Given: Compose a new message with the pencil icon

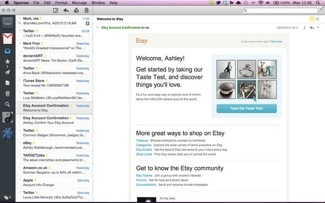Looking at the screenshot, I should click(x=55, y=10).
